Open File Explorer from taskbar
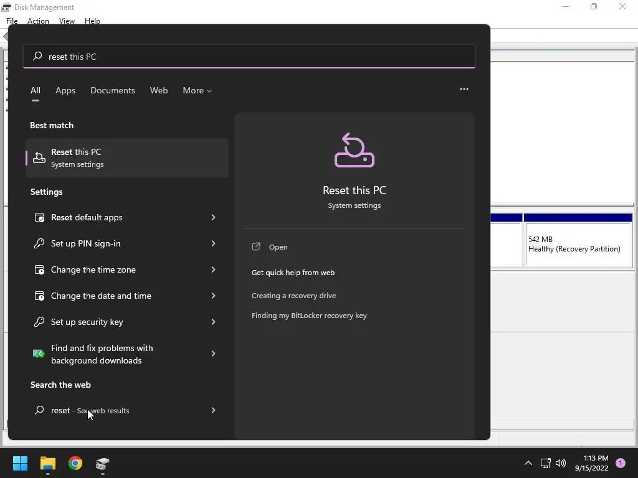 point(47,463)
